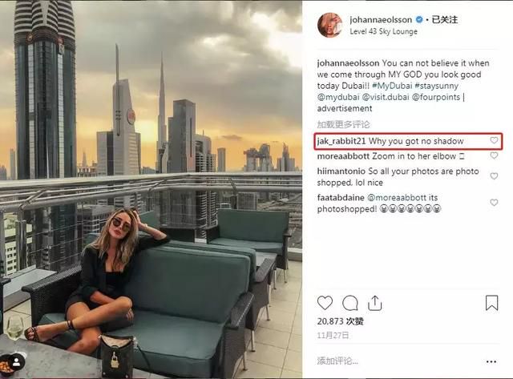
Task: Visit the @fourpoints mention
Action: click(x=436, y=97)
